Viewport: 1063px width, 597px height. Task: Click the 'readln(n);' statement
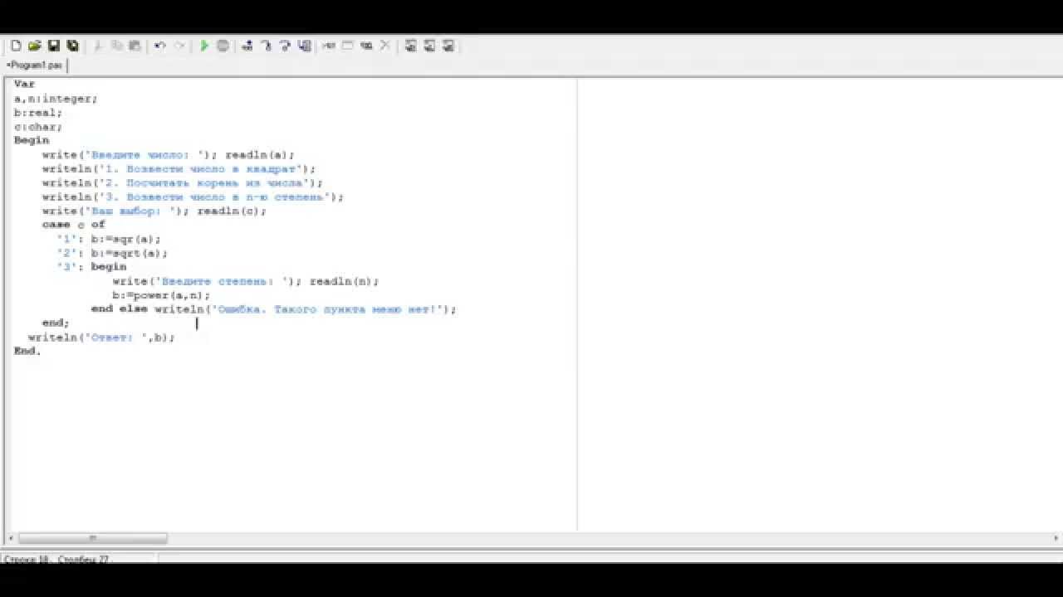coord(344,281)
